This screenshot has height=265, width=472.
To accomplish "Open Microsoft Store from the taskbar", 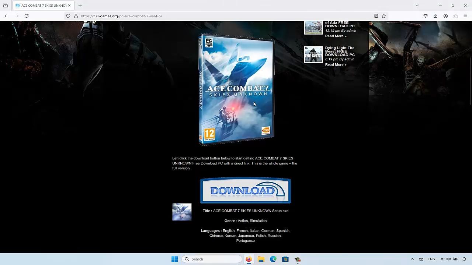I will click(285, 259).
